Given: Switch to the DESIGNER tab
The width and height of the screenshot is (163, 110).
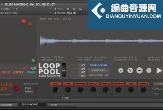Looking at the screenshot, I should tap(8, 105).
